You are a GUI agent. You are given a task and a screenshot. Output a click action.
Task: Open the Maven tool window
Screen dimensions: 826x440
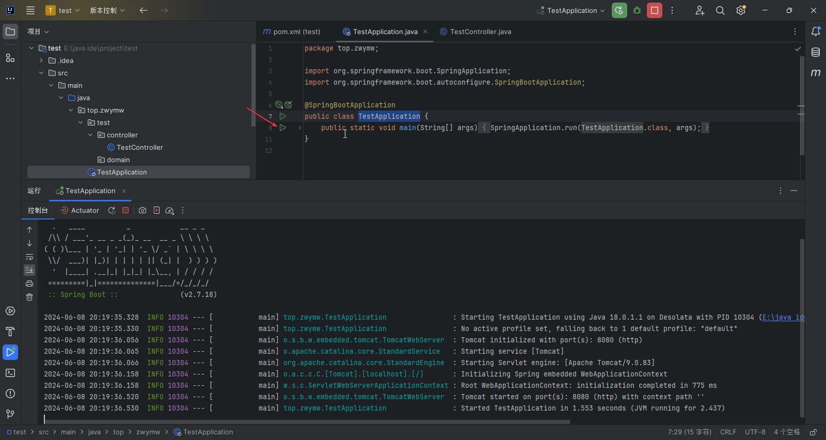tap(816, 73)
